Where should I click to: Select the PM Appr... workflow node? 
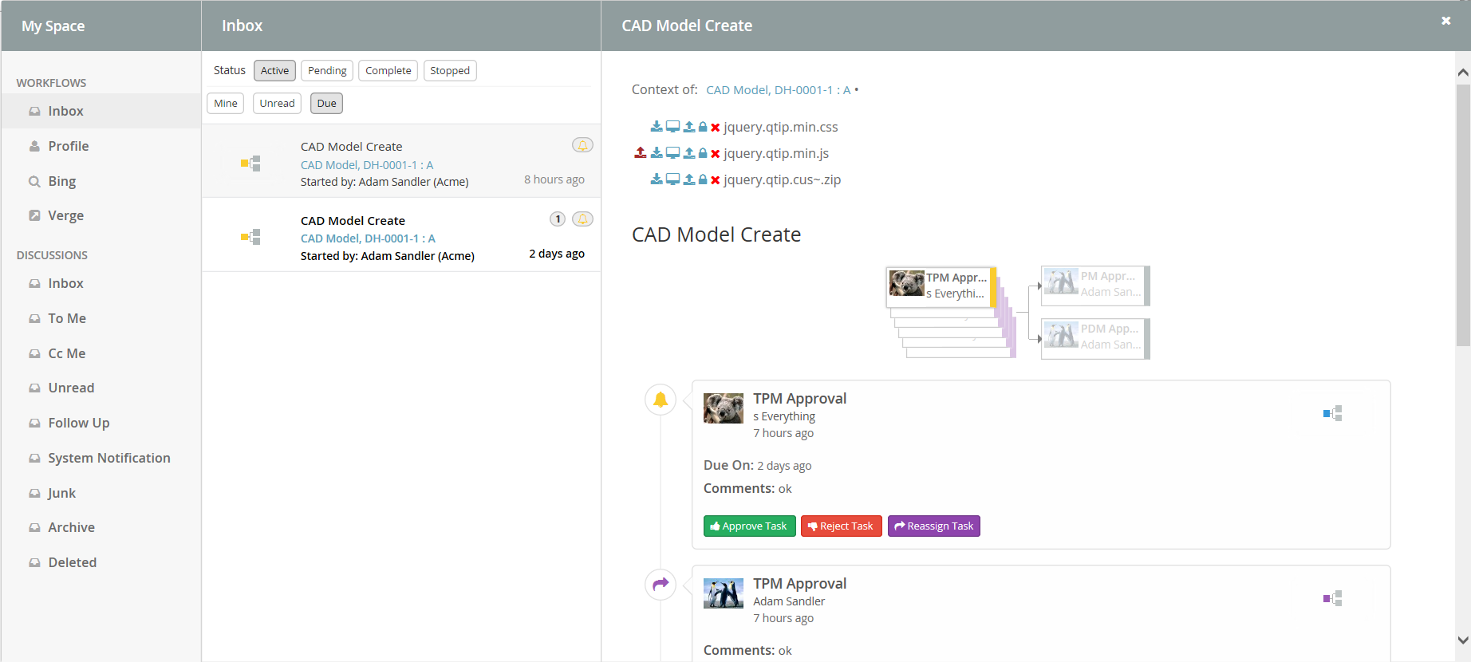(x=1094, y=285)
